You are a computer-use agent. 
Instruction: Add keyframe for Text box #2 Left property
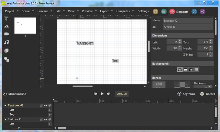[x=49, y=110]
